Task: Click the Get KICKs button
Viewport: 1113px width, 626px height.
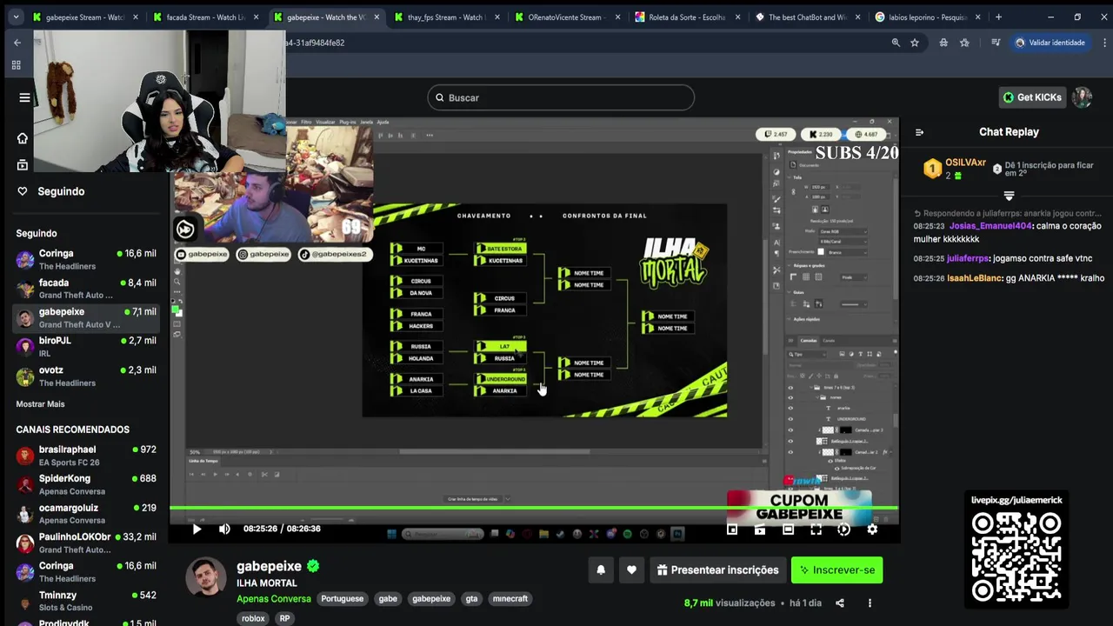Action: pos(1032,97)
